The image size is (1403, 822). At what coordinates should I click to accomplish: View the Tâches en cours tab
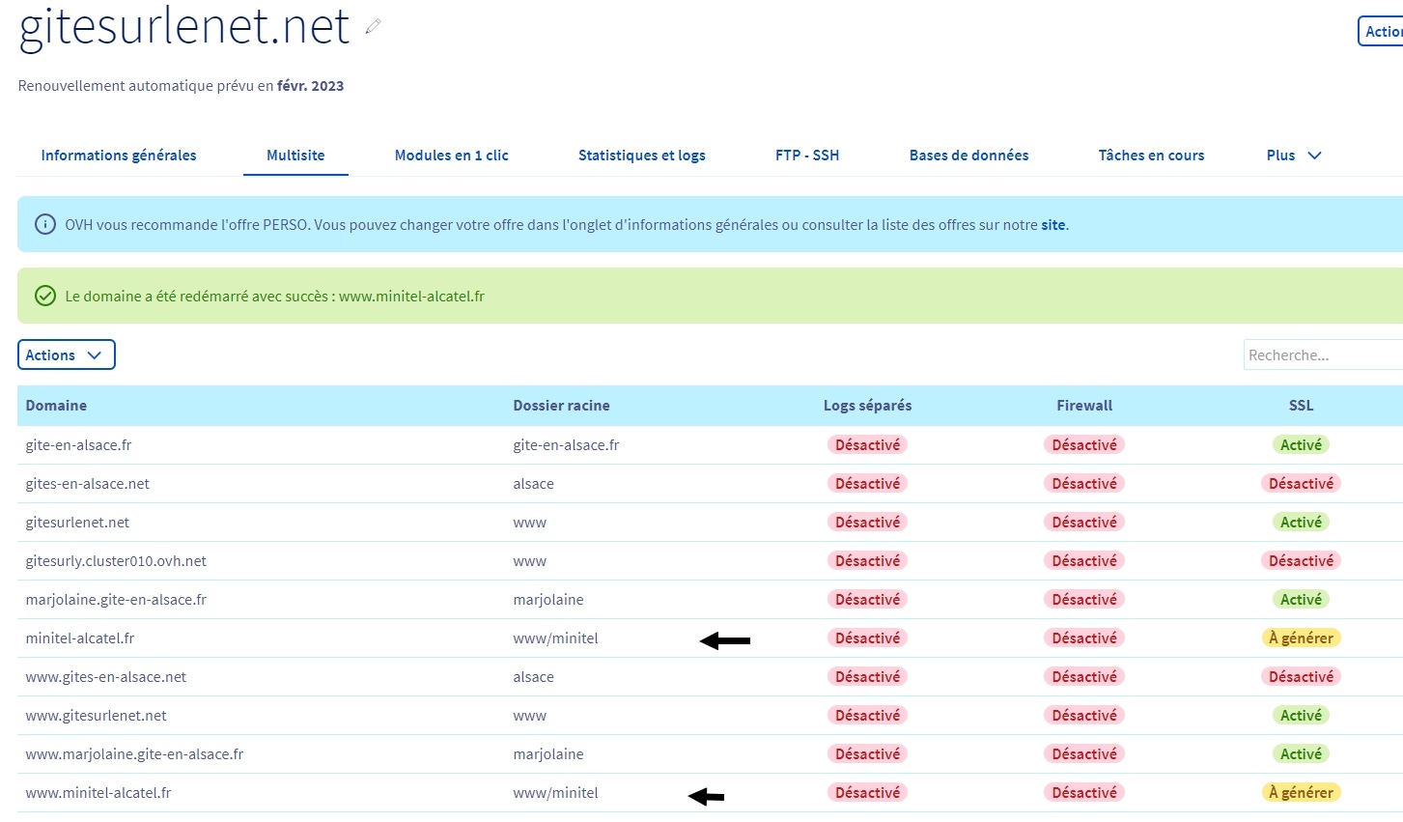(x=1151, y=156)
